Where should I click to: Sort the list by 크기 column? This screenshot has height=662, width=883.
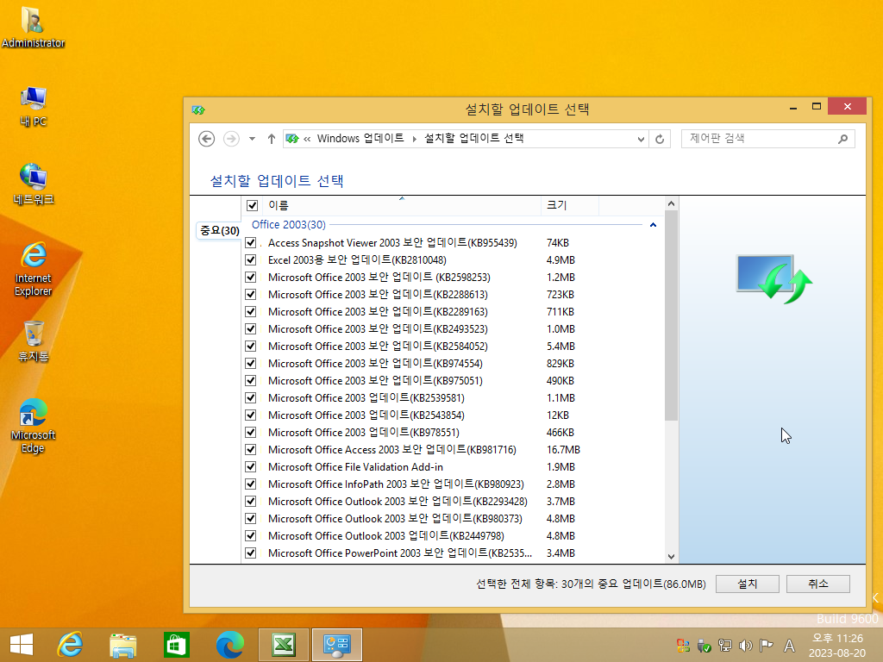click(570, 205)
